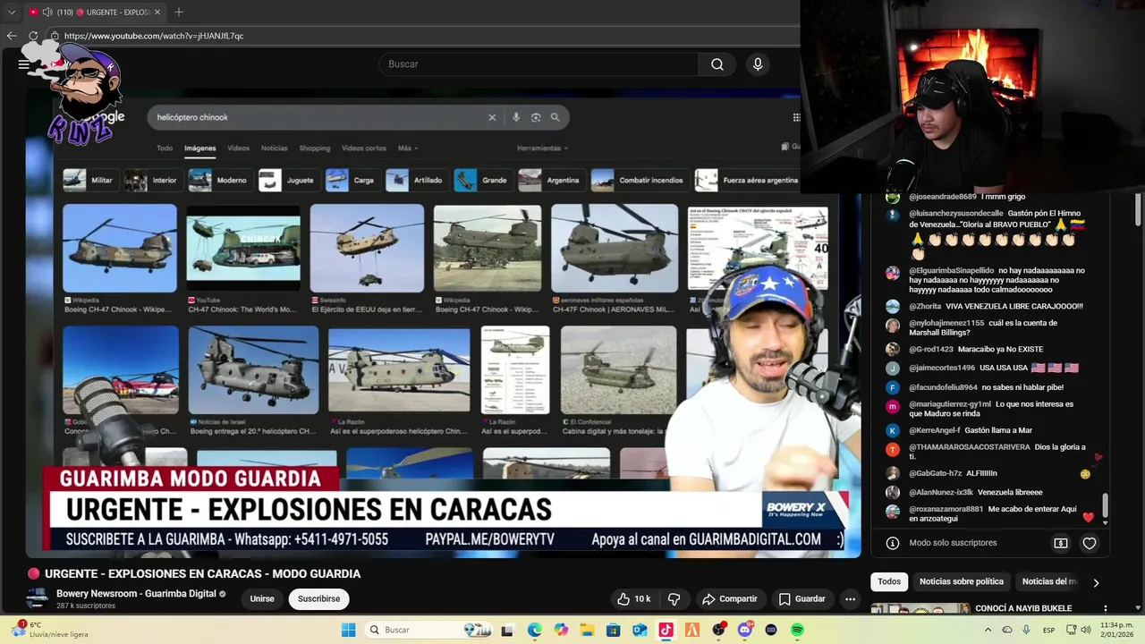The image size is (1145, 644).
Task: Go back with the browser back arrow
Action: coord(12,36)
